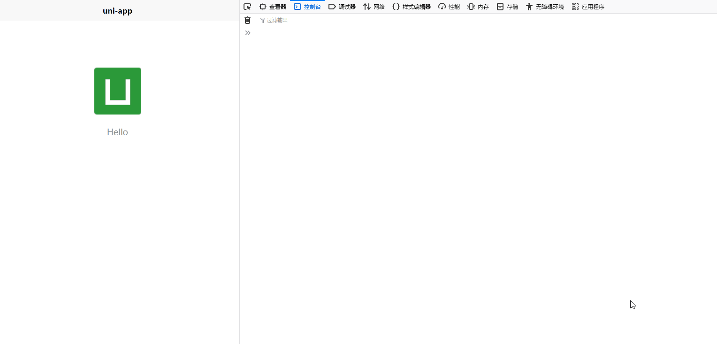This screenshot has width=717, height=344.
Task: Switch to the 控制台 (Console) tab
Action: (307, 7)
